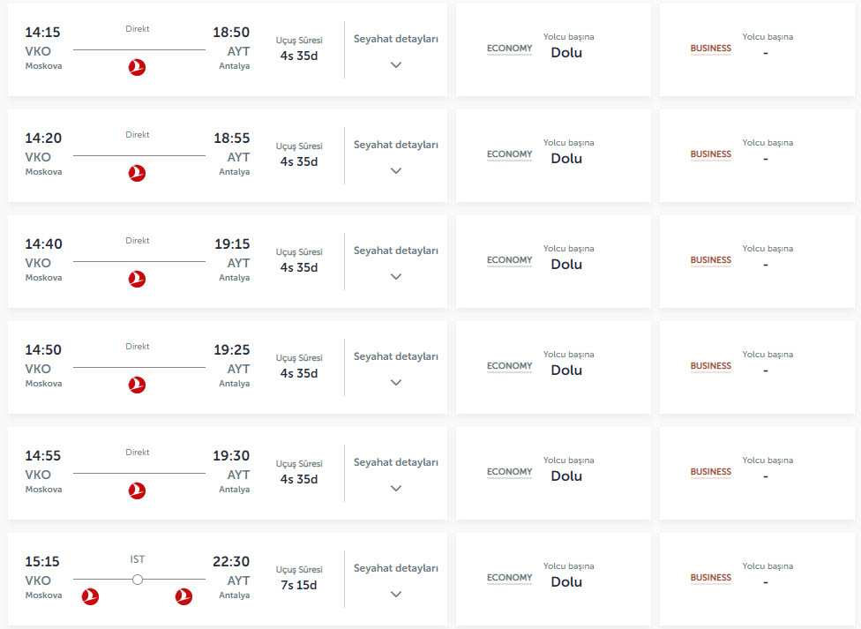Click the Turkish Airlines logo on 14:15 flight
861x629 pixels.
(137, 67)
